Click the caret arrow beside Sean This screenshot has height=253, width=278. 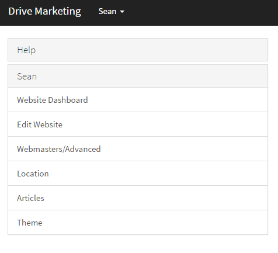coord(122,12)
